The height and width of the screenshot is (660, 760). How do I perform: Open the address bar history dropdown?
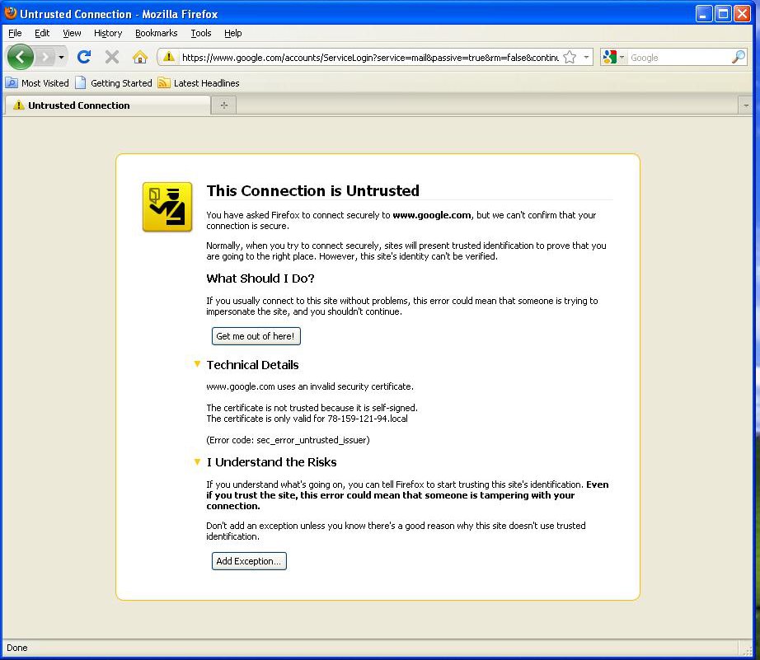586,57
